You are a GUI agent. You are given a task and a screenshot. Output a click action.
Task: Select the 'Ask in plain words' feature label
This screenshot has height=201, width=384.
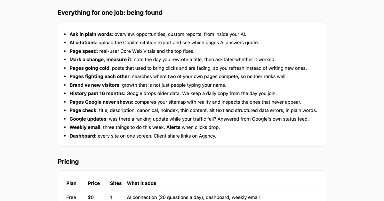[91, 34]
